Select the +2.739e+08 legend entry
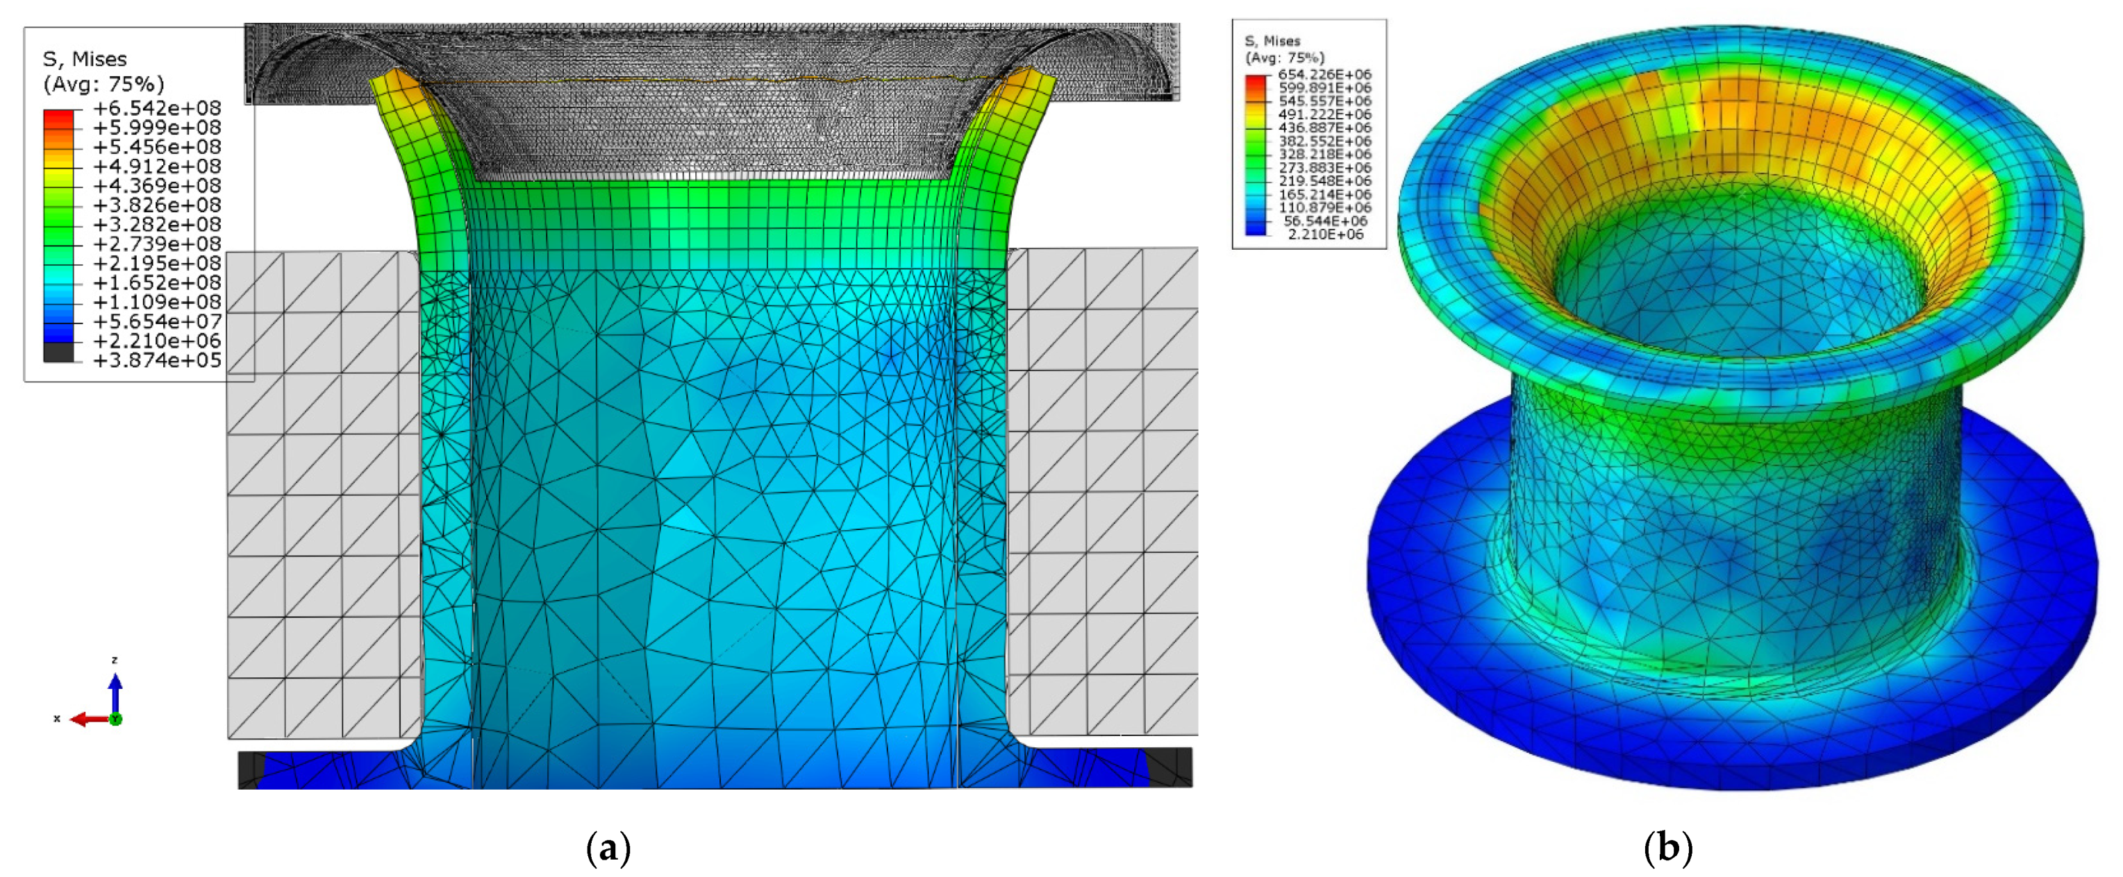This screenshot has width=2123, height=877. tap(156, 244)
